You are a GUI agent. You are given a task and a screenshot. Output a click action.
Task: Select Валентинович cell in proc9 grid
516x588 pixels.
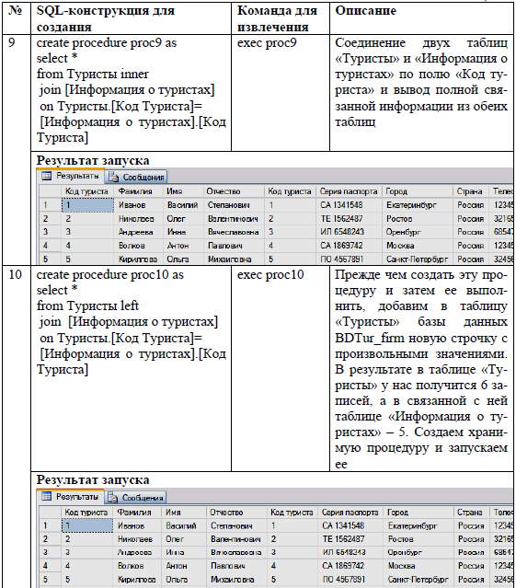(233, 219)
